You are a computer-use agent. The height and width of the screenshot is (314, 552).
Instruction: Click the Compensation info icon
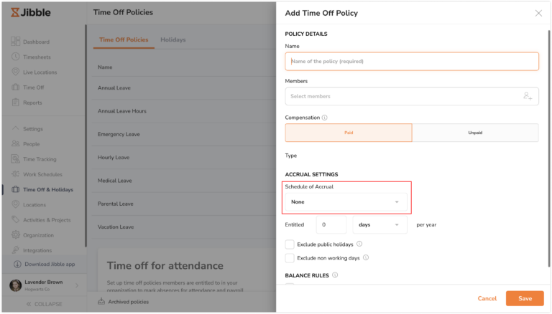tap(325, 118)
